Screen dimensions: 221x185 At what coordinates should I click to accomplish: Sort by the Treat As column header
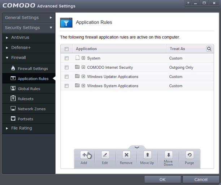(x=186, y=49)
